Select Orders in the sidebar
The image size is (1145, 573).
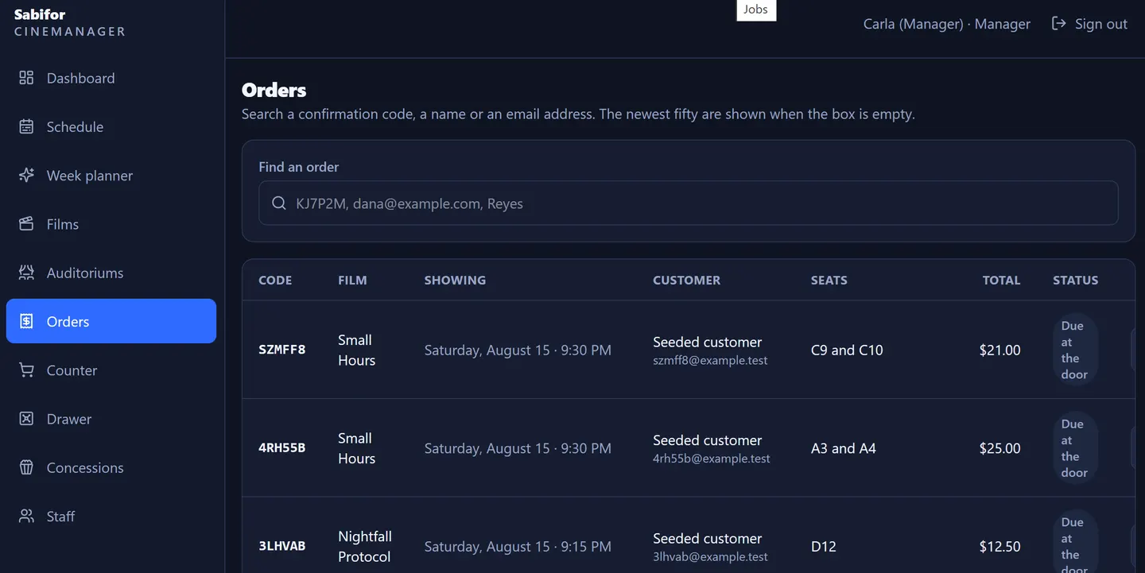(111, 321)
